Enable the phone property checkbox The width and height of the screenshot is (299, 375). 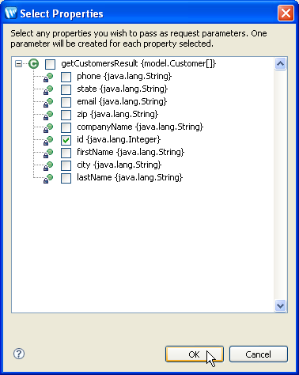pyautogui.click(x=66, y=77)
